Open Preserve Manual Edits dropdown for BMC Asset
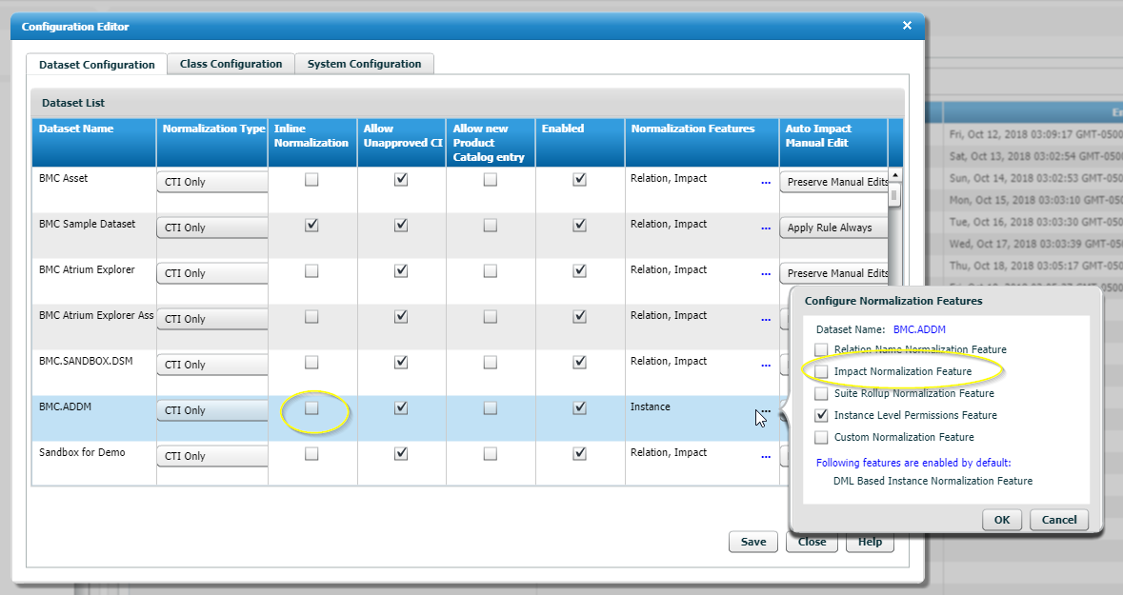Screen dimensions: 1123x595 (x=834, y=182)
